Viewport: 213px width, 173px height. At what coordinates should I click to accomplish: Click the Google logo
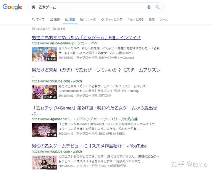click(12, 7)
